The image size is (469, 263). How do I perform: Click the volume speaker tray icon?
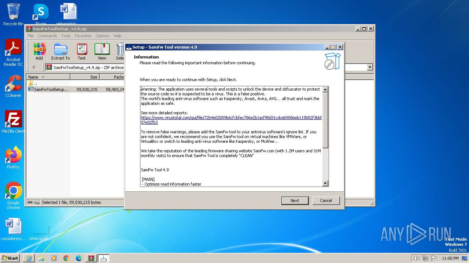point(416,258)
